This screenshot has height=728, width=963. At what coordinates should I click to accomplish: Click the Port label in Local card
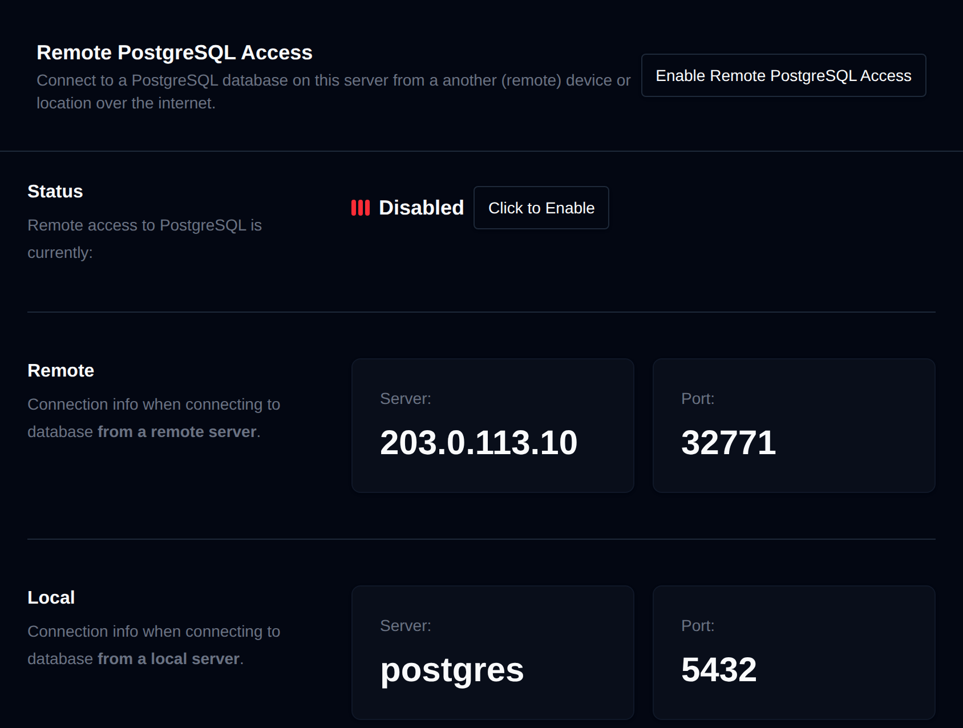click(x=698, y=626)
